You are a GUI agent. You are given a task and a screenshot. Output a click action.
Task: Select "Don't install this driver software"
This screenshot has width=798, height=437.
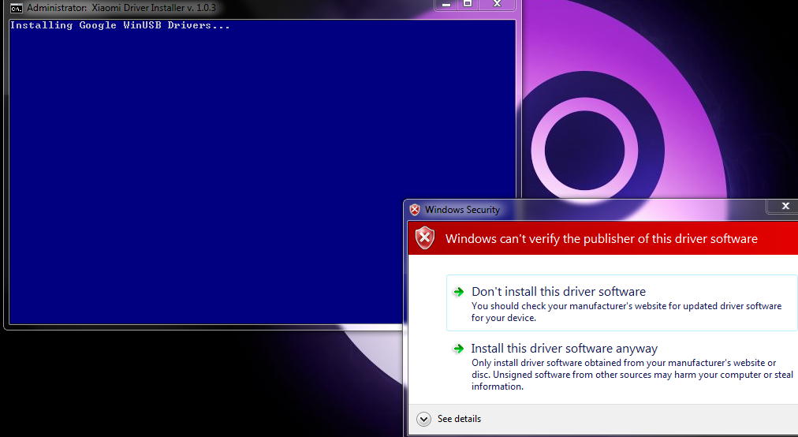point(558,292)
